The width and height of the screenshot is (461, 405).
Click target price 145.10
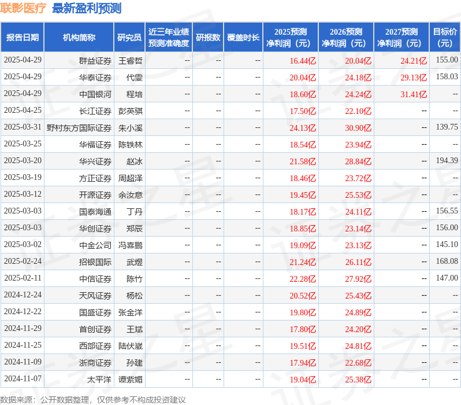tap(447, 245)
